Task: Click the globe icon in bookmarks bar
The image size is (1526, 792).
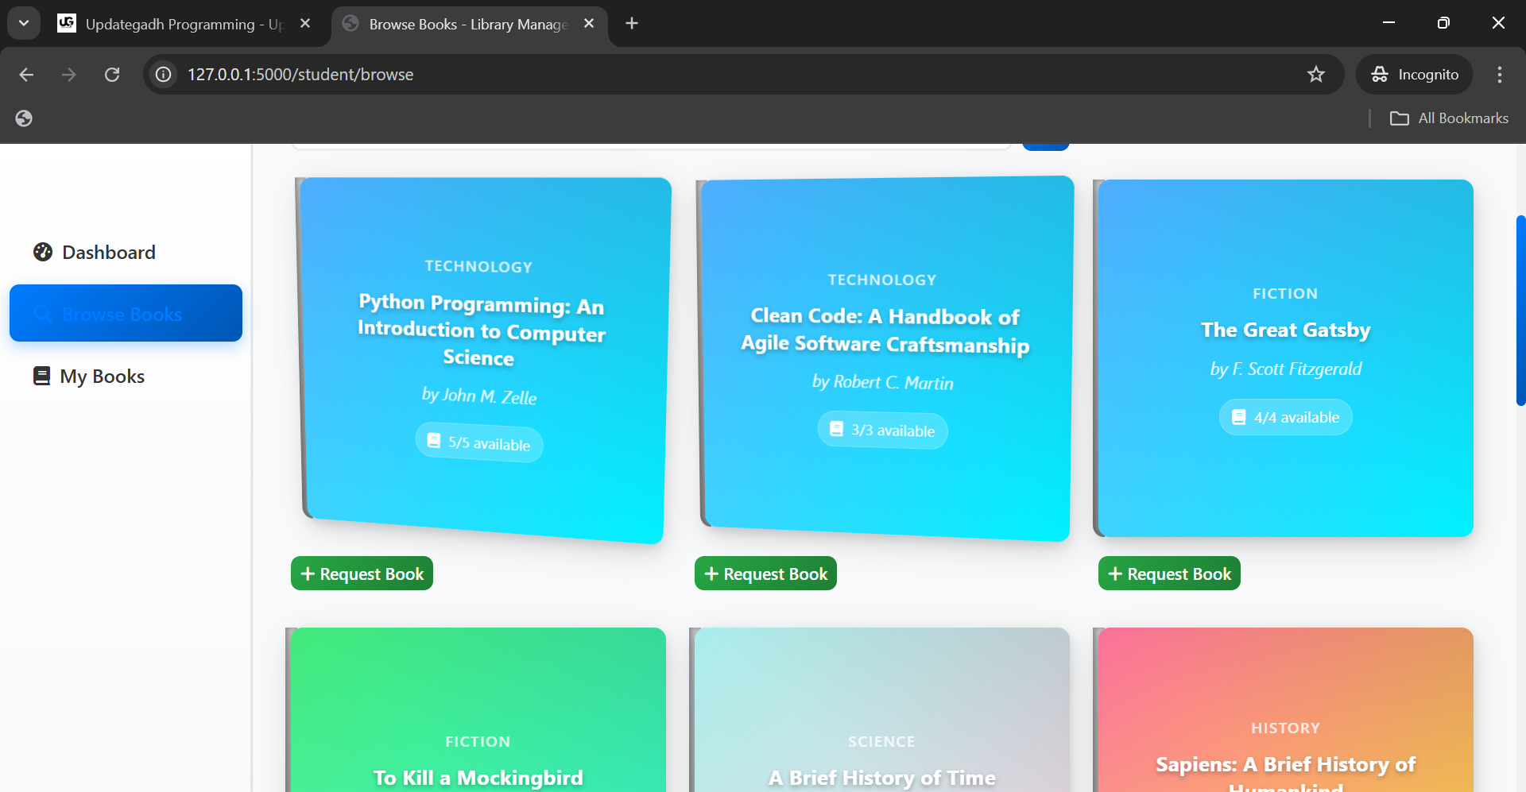Action: (24, 118)
